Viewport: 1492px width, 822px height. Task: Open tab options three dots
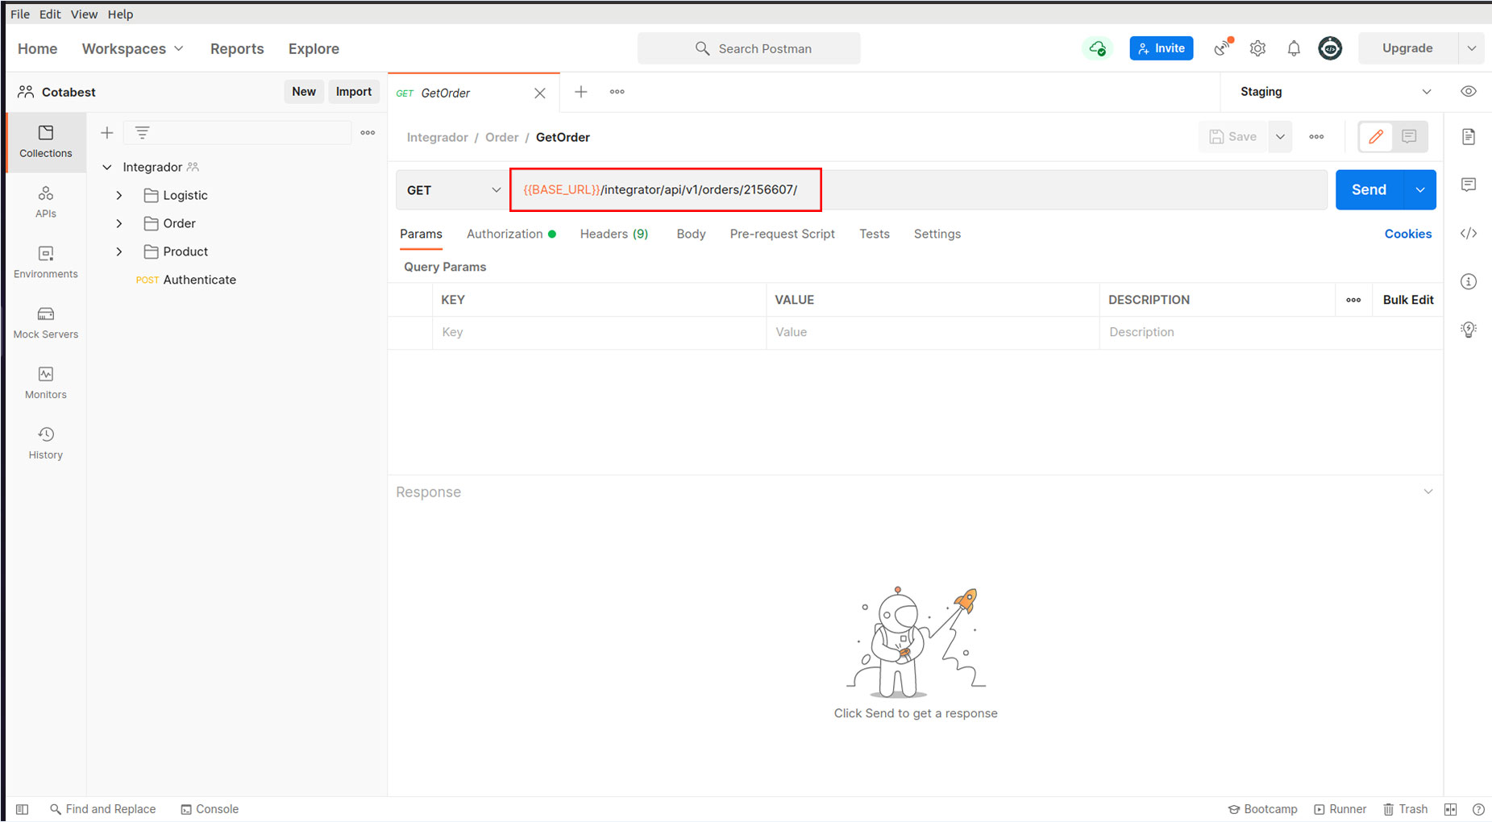tap(617, 92)
